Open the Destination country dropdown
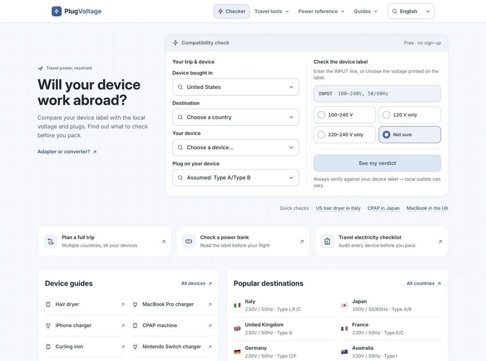This screenshot has width=486, height=361. (x=236, y=118)
